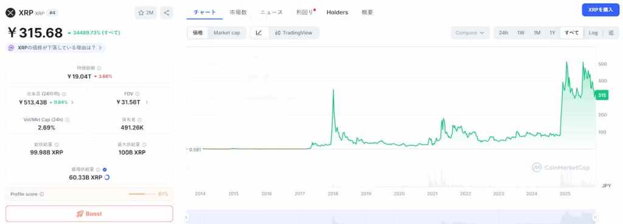
Task: Open info icon next to 保有者
Action: coord(140,120)
